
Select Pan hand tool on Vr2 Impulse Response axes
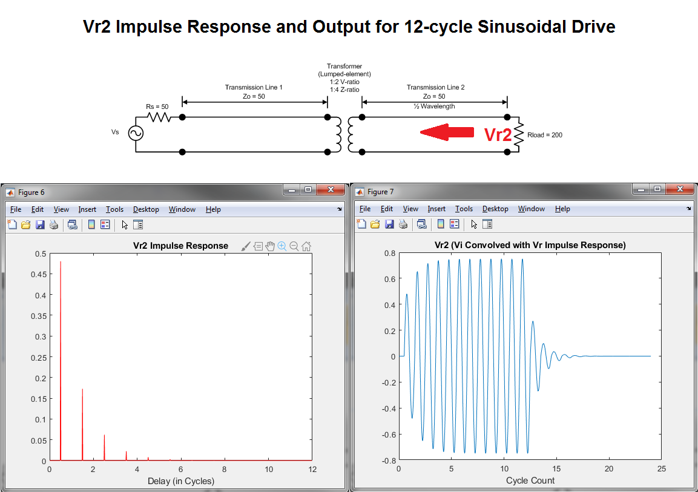pyautogui.click(x=270, y=246)
